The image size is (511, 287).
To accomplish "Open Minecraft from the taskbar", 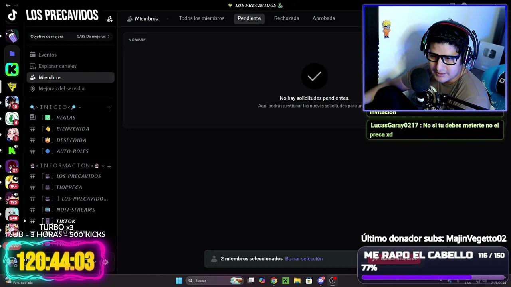I will coord(285,281).
